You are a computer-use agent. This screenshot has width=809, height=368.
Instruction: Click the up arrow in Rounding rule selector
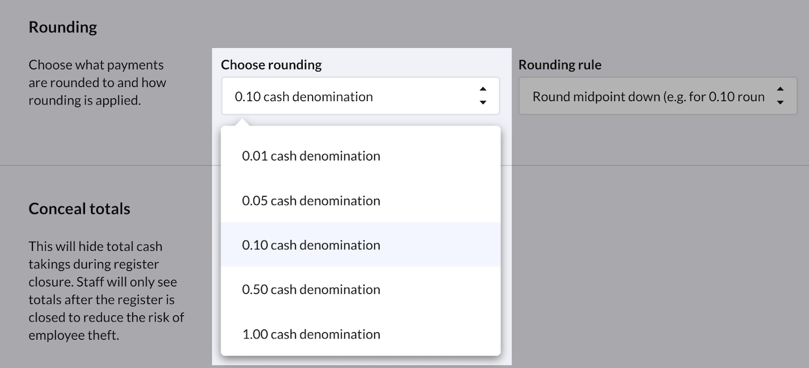780,89
